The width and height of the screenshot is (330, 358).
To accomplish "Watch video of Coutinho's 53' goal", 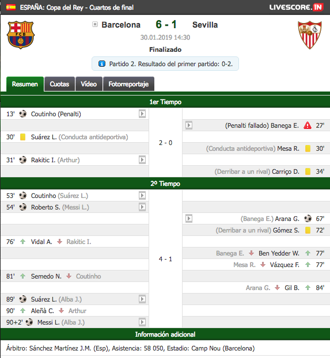I will click(142, 196).
